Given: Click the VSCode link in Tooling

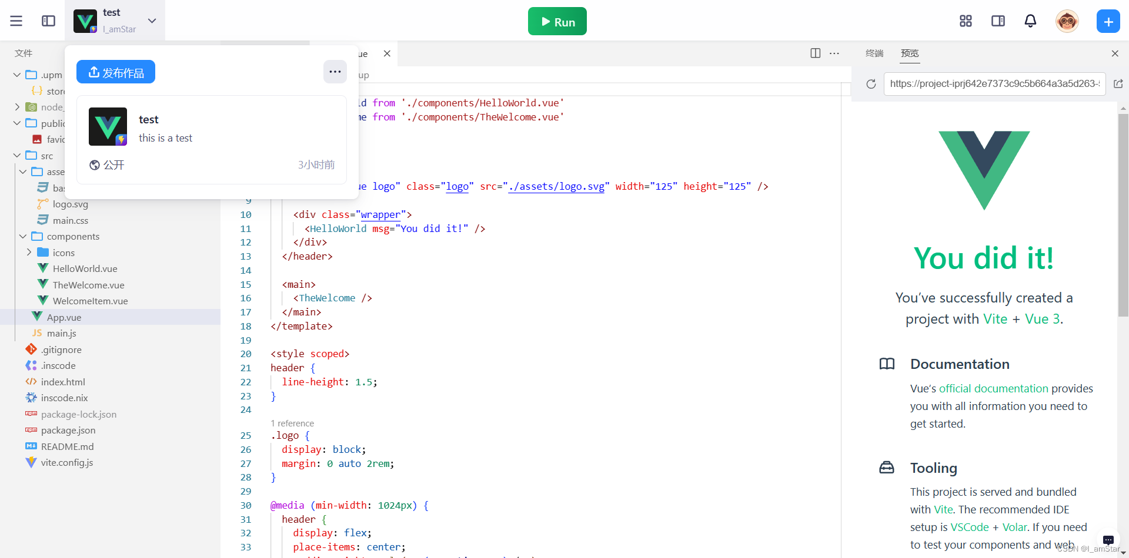Looking at the screenshot, I should point(970,527).
